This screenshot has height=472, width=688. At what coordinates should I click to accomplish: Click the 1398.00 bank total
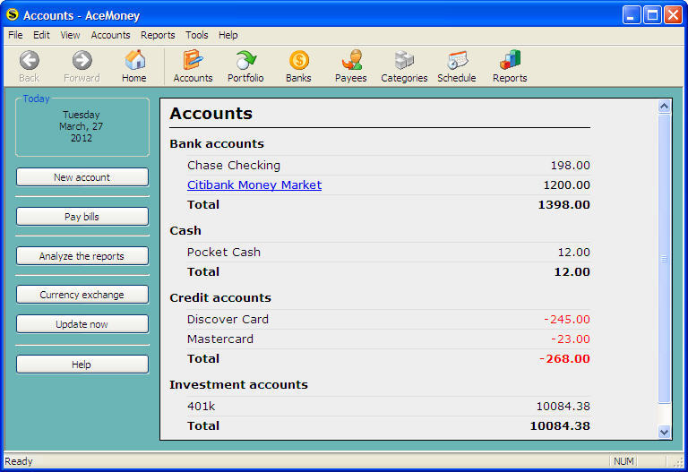563,205
